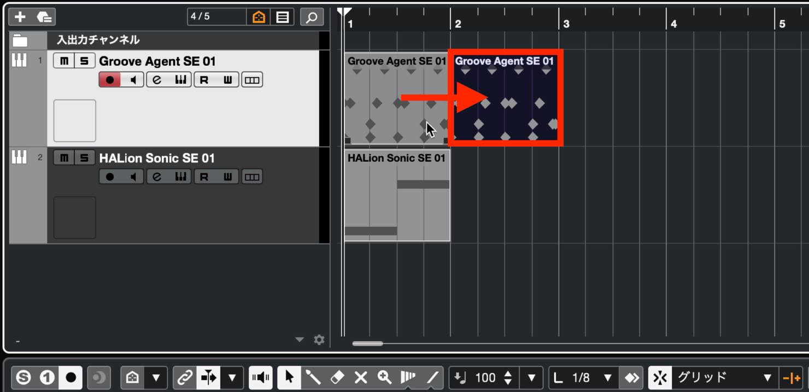Open the track list settings gear
This screenshot has height=392, width=809.
click(319, 340)
